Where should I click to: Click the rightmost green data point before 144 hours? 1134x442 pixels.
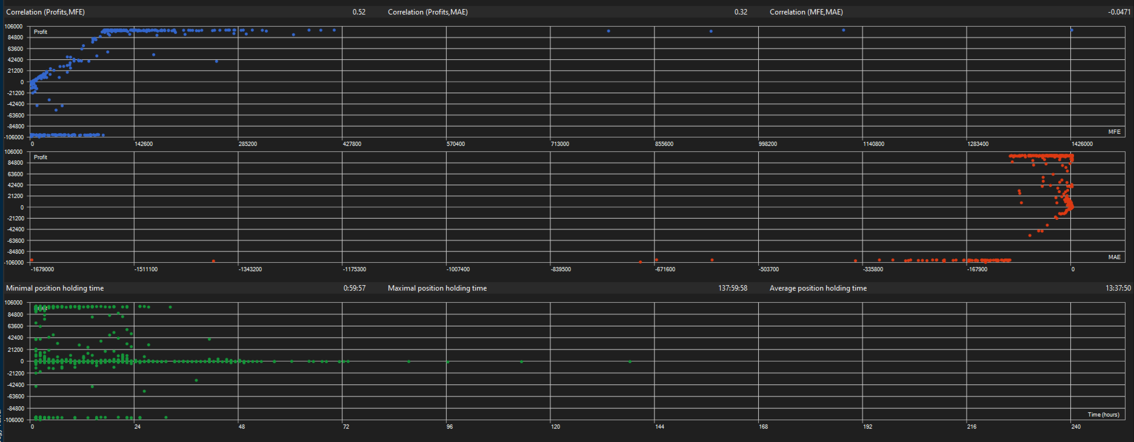(630, 361)
